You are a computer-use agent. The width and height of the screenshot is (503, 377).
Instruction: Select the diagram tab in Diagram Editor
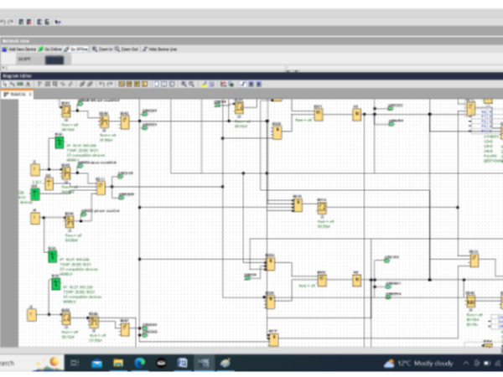18,94
